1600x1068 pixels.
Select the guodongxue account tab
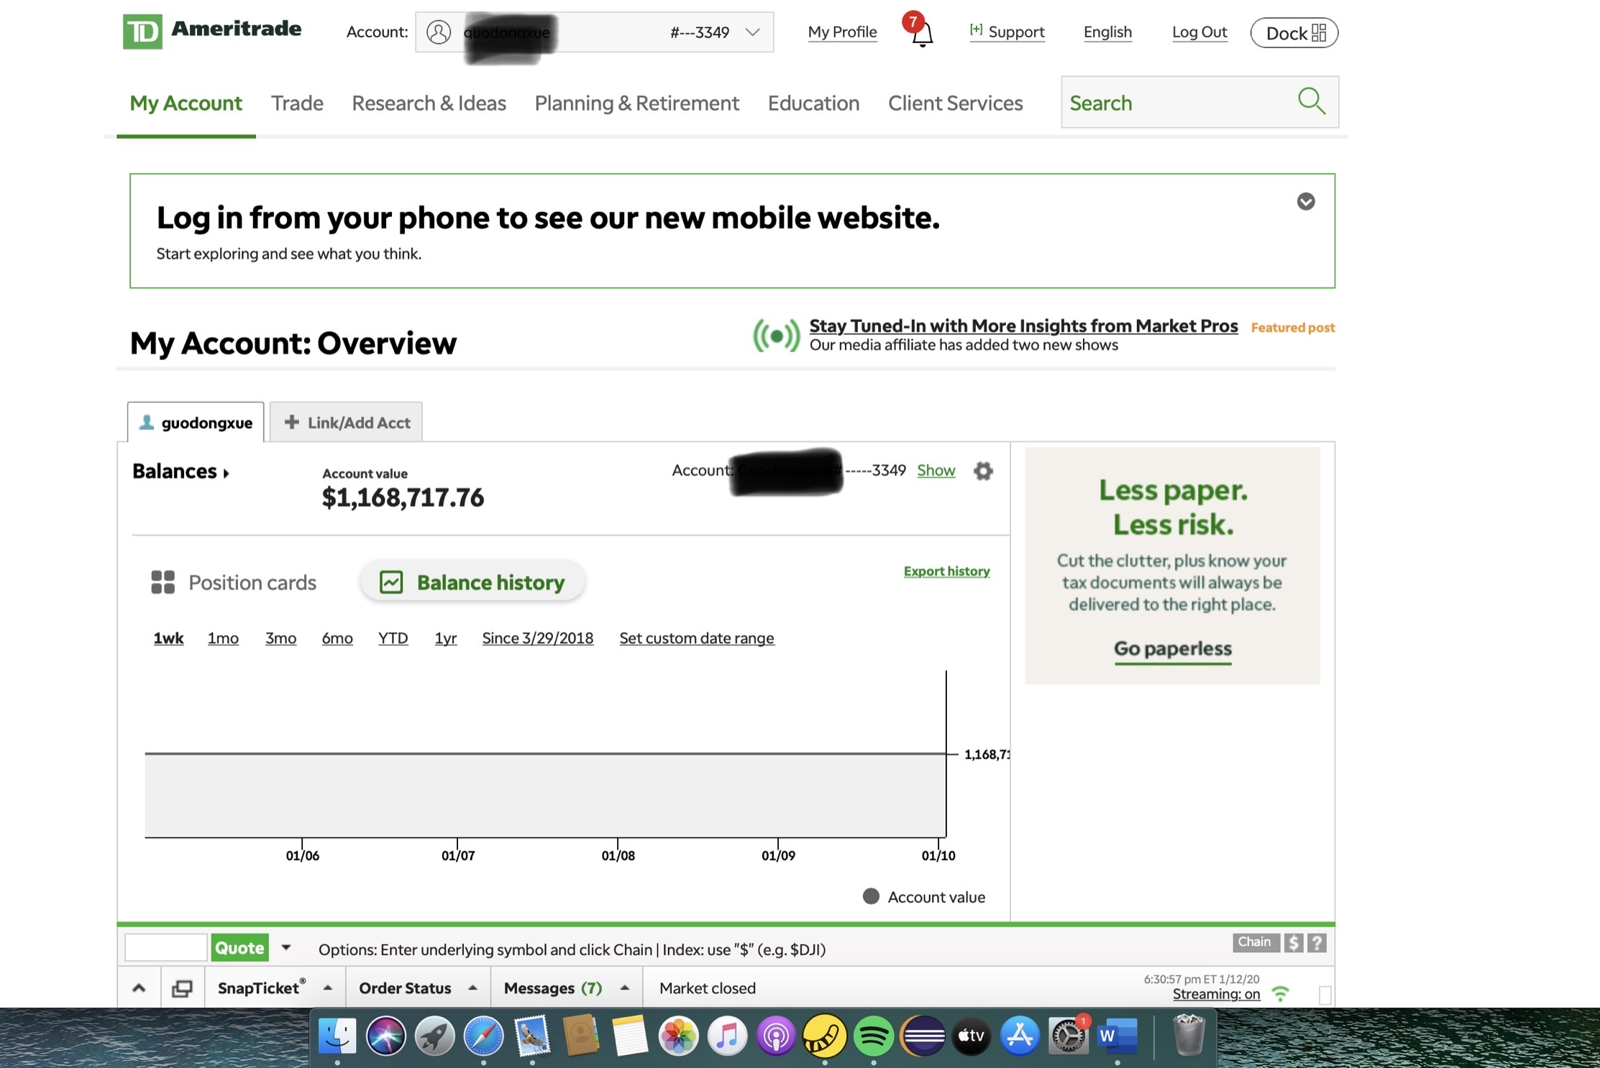tap(196, 423)
